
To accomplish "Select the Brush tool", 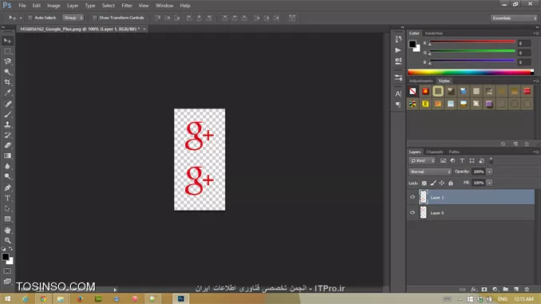I will (7, 114).
